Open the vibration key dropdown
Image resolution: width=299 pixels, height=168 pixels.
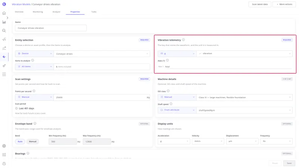point(244,53)
